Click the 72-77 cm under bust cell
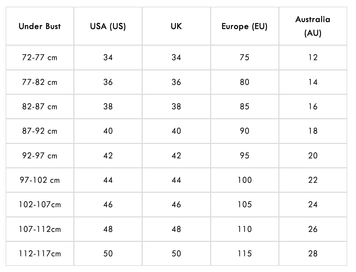Image resolution: width=356 pixels, height=272 pixels. [40, 58]
